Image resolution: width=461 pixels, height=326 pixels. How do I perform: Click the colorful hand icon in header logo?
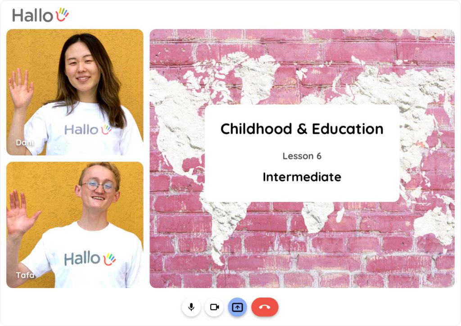click(x=62, y=14)
